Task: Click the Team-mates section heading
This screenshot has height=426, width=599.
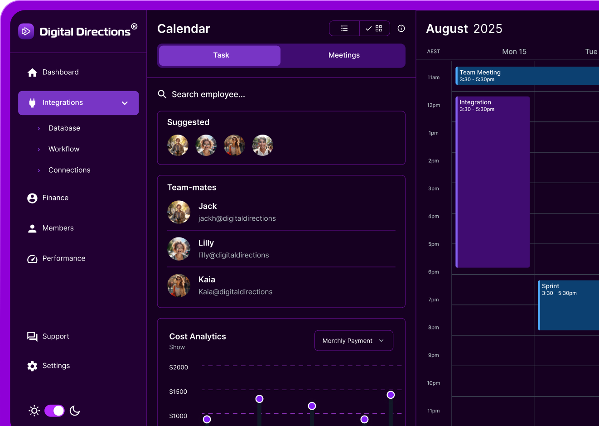Action: [x=192, y=188]
